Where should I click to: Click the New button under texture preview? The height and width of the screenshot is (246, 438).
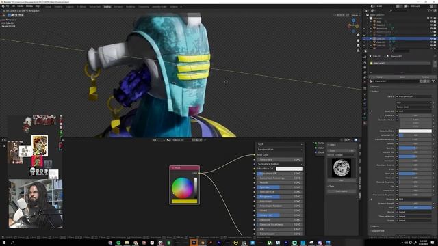342,180
